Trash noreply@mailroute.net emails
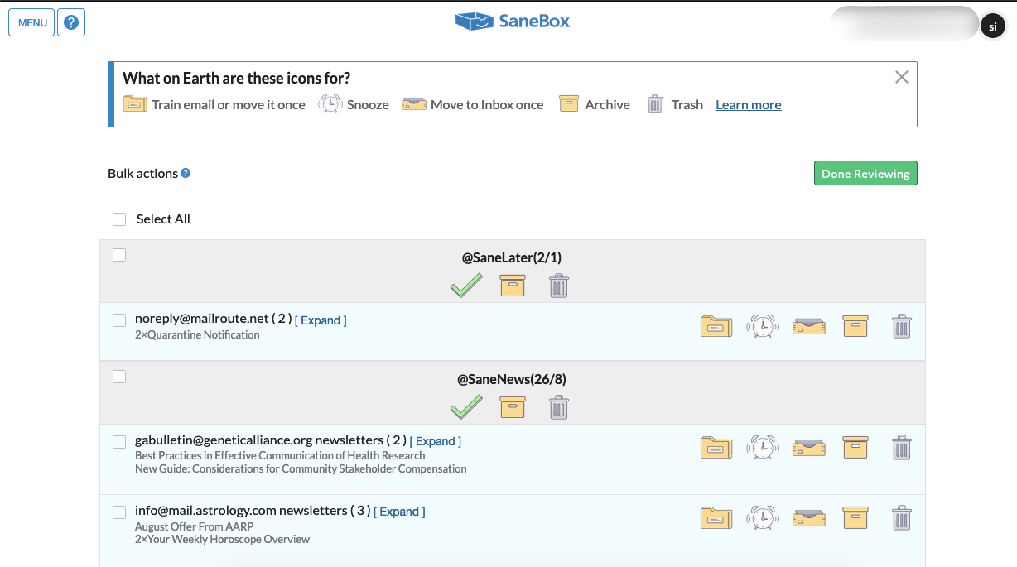The image size is (1017, 567). [902, 326]
